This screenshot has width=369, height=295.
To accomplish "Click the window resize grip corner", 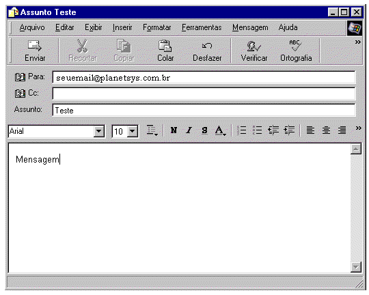I will [x=359, y=283].
